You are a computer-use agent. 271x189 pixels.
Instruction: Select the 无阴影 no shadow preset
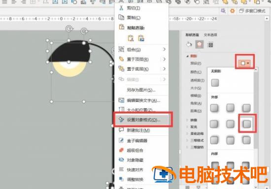[x=215, y=83]
